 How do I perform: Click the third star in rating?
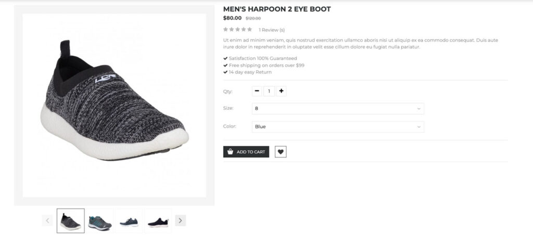coord(237,30)
